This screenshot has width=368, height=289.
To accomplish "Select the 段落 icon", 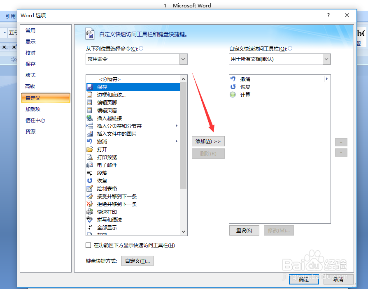I will pyautogui.click(x=90, y=173).
